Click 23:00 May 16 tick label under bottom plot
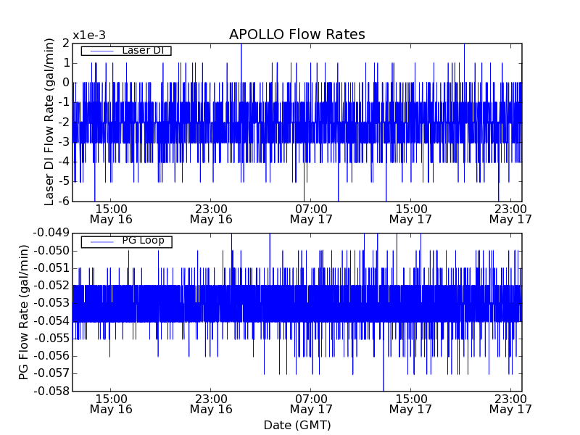The height and width of the screenshot is (435, 580). point(211,404)
